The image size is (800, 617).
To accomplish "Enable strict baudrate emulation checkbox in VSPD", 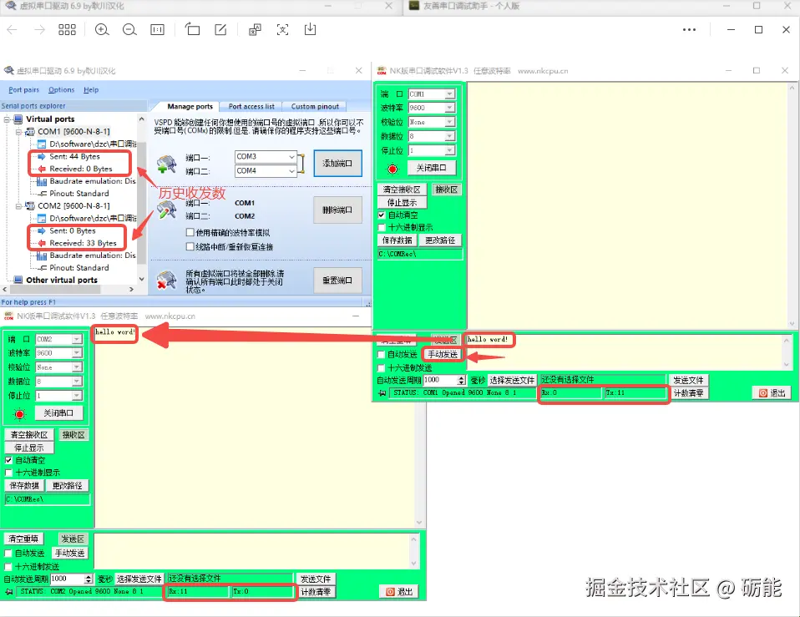I will point(190,232).
